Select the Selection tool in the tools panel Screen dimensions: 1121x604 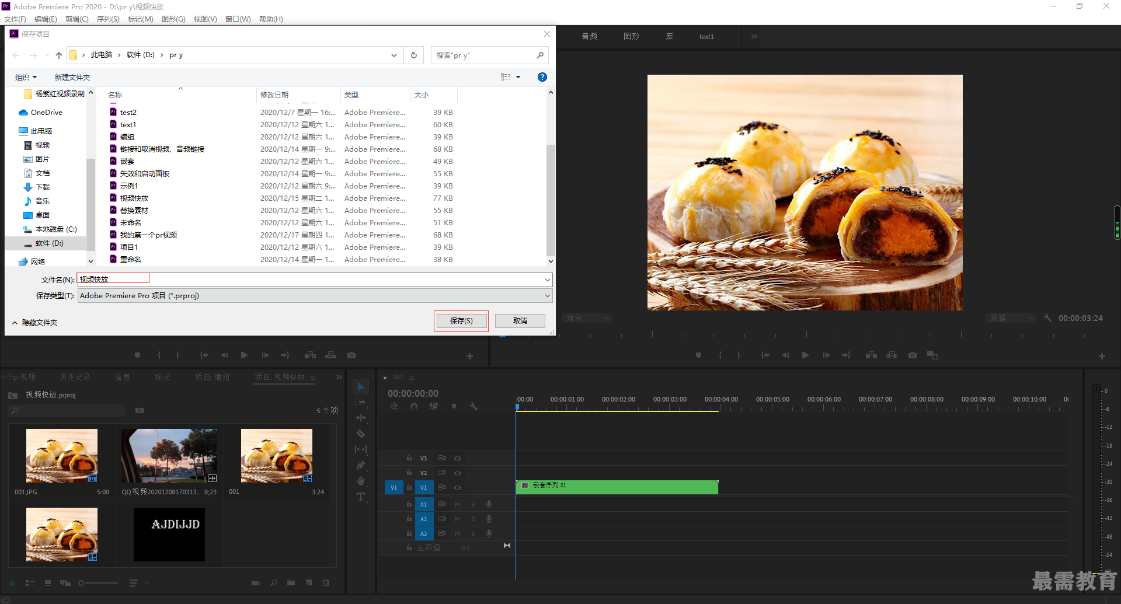click(361, 387)
